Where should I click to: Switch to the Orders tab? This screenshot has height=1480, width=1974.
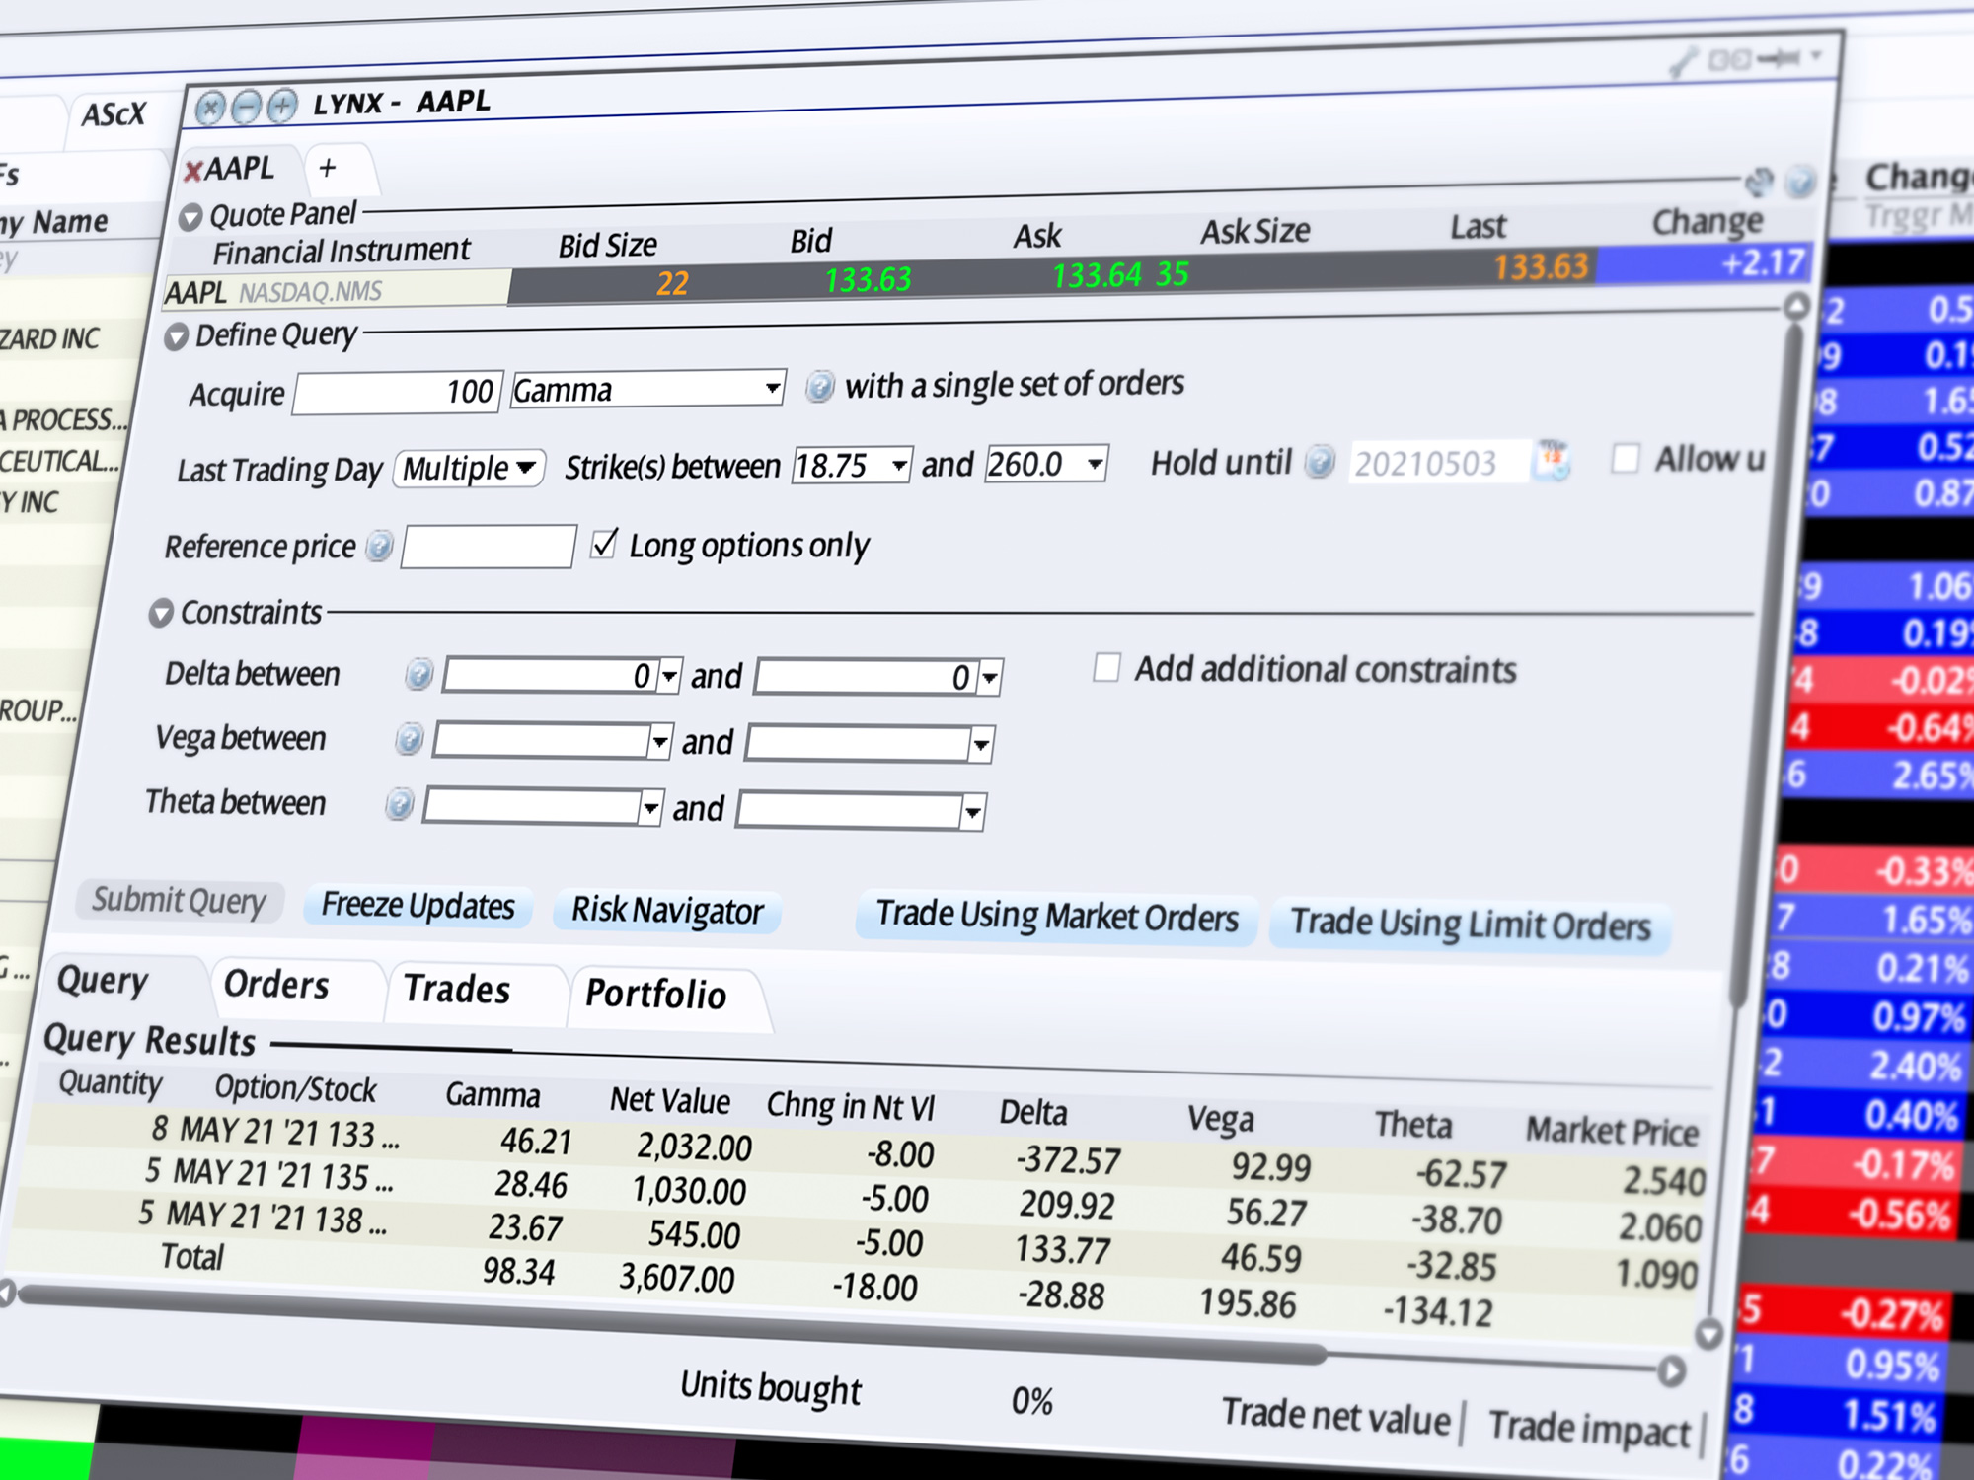point(276,986)
